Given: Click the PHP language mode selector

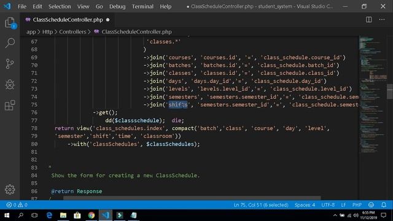Looking at the screenshot, I should tap(357, 205).
